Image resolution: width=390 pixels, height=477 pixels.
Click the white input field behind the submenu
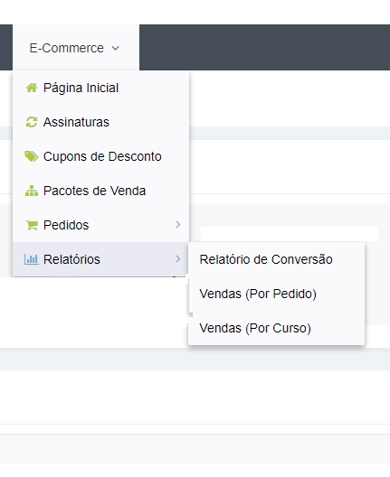(290, 234)
